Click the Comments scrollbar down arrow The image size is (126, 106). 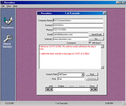pyautogui.click(x=102, y=67)
